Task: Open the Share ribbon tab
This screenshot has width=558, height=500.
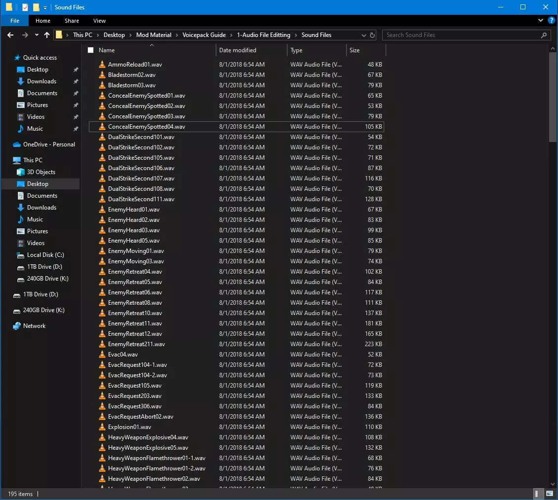Action: click(72, 21)
